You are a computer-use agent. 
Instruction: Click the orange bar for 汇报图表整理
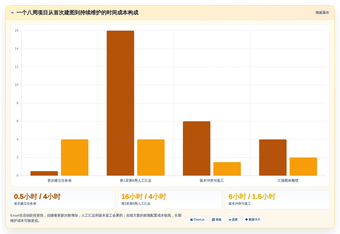coord(303,167)
